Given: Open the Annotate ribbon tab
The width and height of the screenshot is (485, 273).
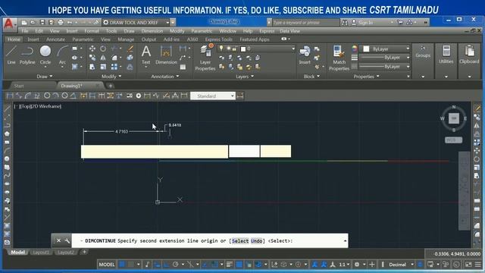Looking at the screenshot, I should point(55,39).
